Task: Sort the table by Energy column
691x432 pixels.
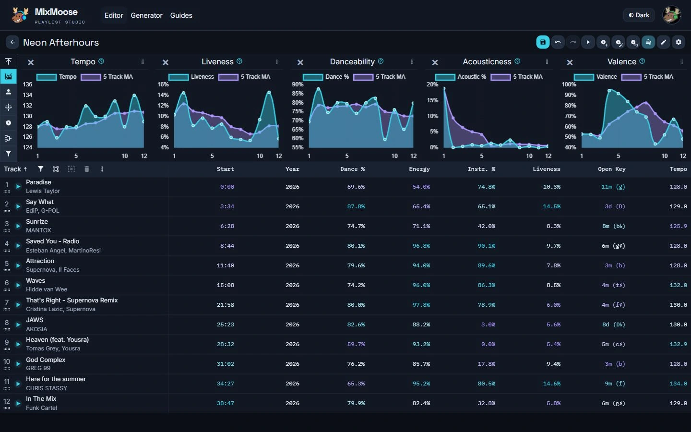Action: pyautogui.click(x=419, y=169)
